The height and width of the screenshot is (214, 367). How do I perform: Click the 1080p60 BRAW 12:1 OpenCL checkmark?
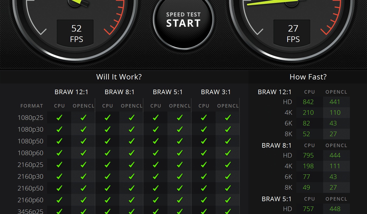coord(83,153)
